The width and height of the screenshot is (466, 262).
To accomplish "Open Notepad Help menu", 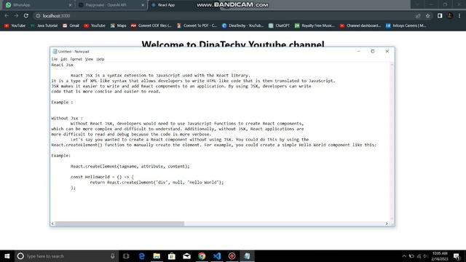I will [x=100, y=59].
